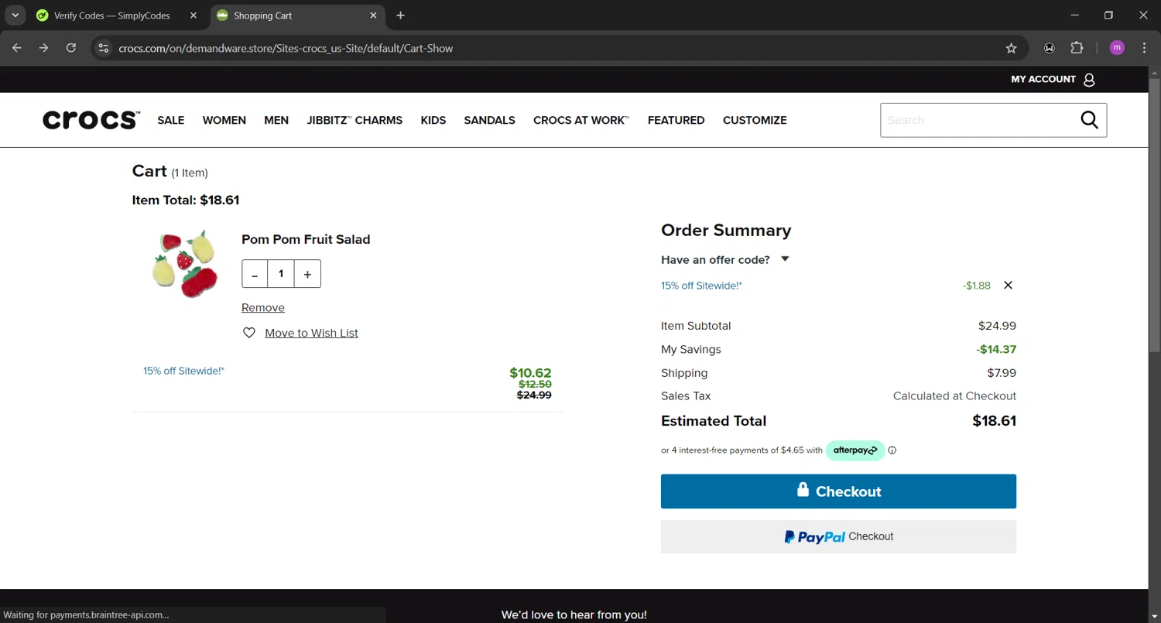Select the Shopping Cart tab
This screenshot has width=1161, height=623.
(x=298, y=15)
